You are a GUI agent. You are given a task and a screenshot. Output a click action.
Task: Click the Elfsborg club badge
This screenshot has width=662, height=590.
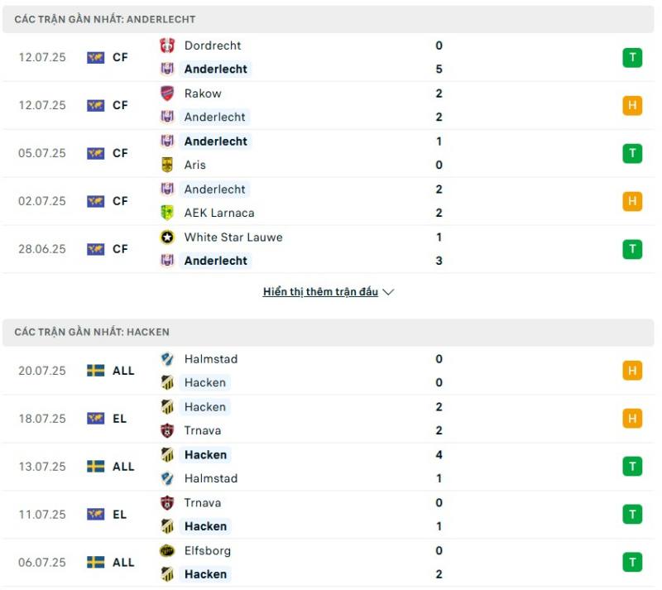pos(167,551)
